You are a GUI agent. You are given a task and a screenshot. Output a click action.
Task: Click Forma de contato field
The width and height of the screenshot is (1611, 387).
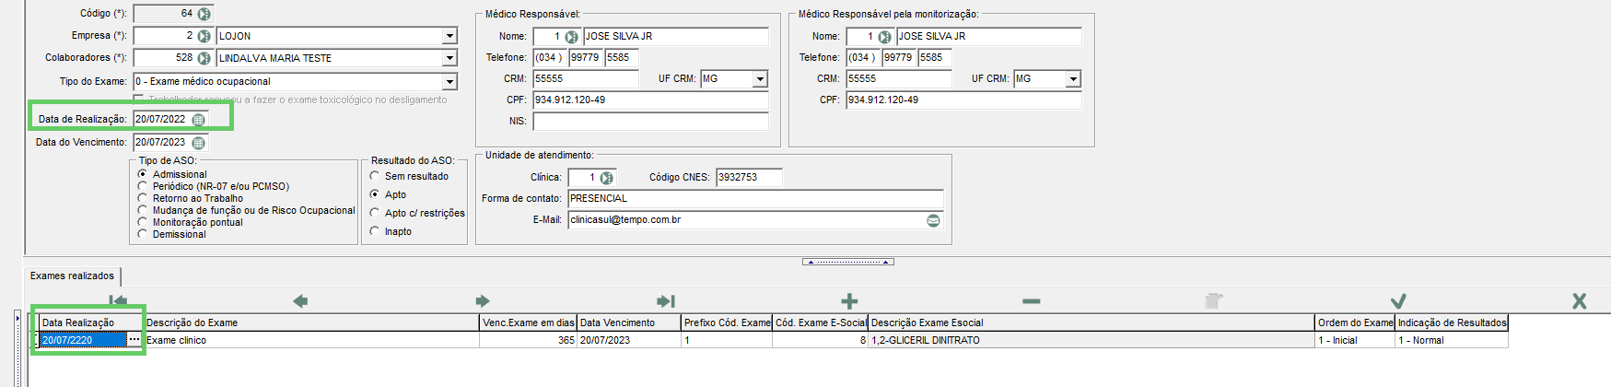[755, 199]
